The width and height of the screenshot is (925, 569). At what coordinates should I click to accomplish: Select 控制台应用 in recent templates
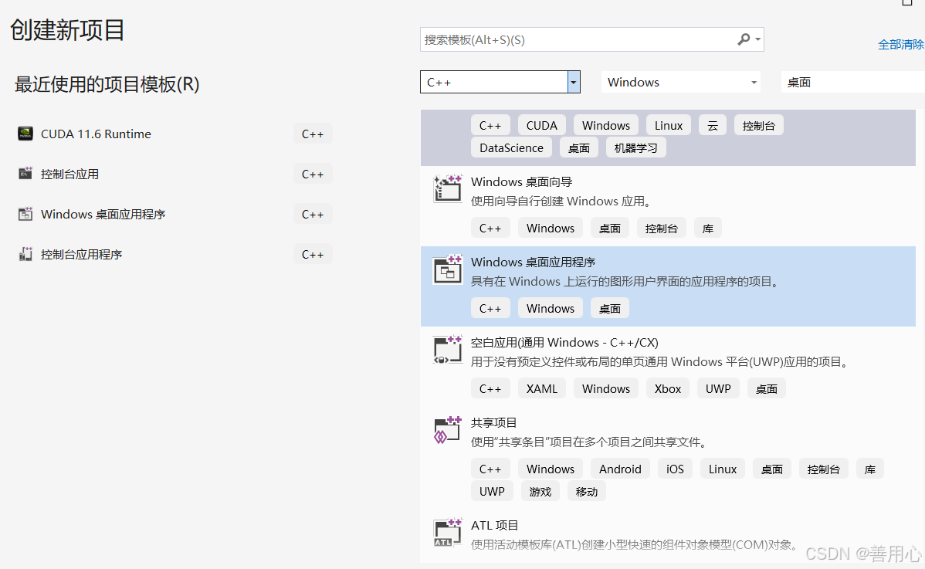(x=69, y=174)
